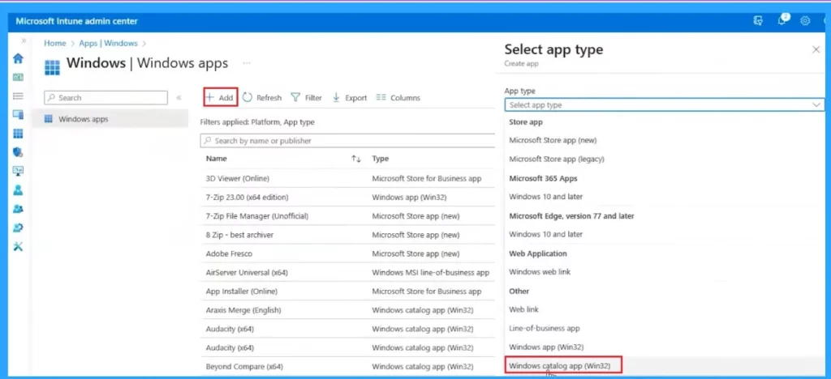Open the Home icon in left sidebar

[18, 58]
